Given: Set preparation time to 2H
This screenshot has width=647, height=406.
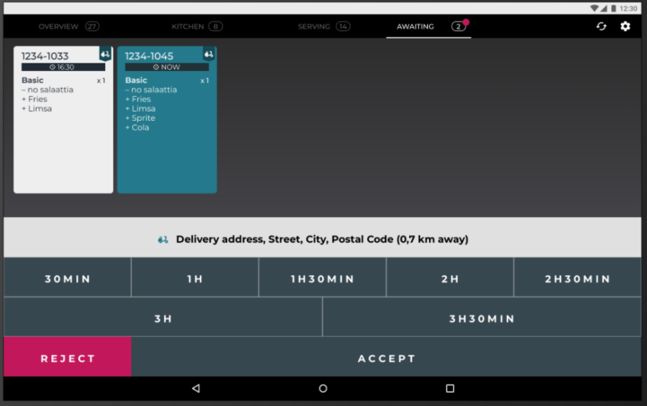Looking at the screenshot, I should click(450, 279).
